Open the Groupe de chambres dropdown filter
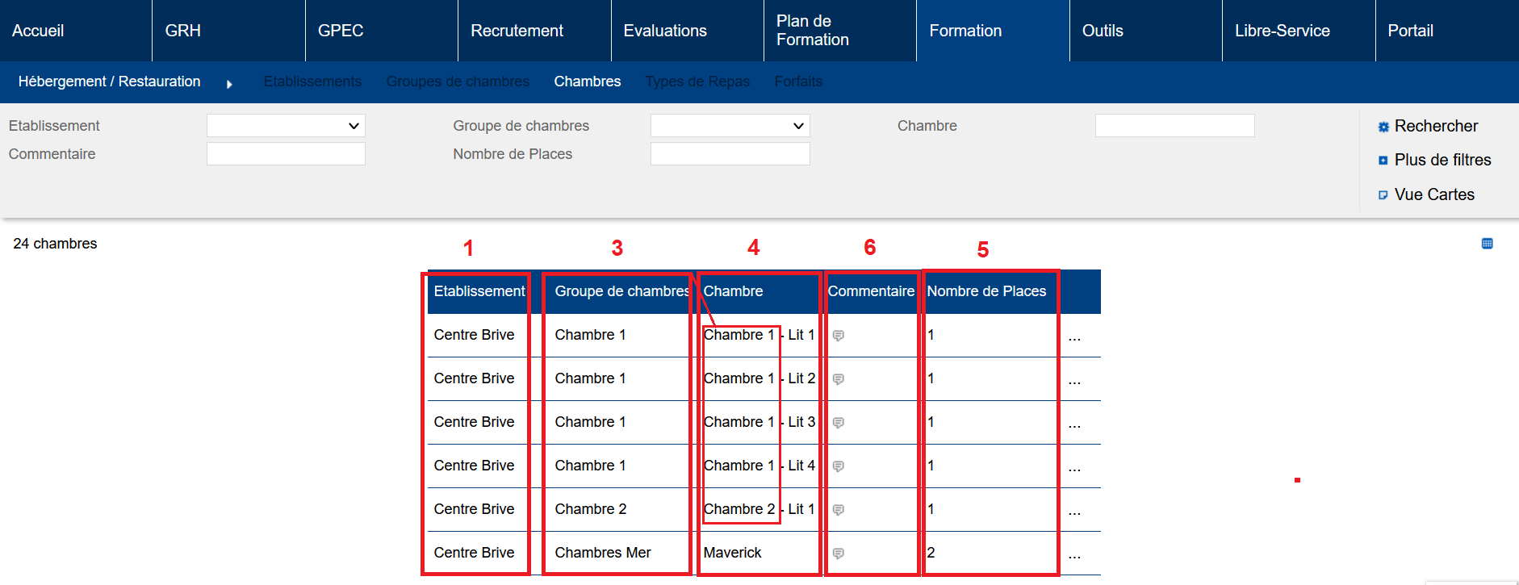 point(730,126)
